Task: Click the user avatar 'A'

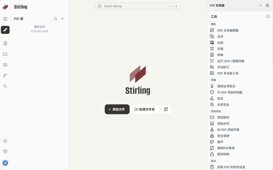Action: pyautogui.click(x=5, y=163)
